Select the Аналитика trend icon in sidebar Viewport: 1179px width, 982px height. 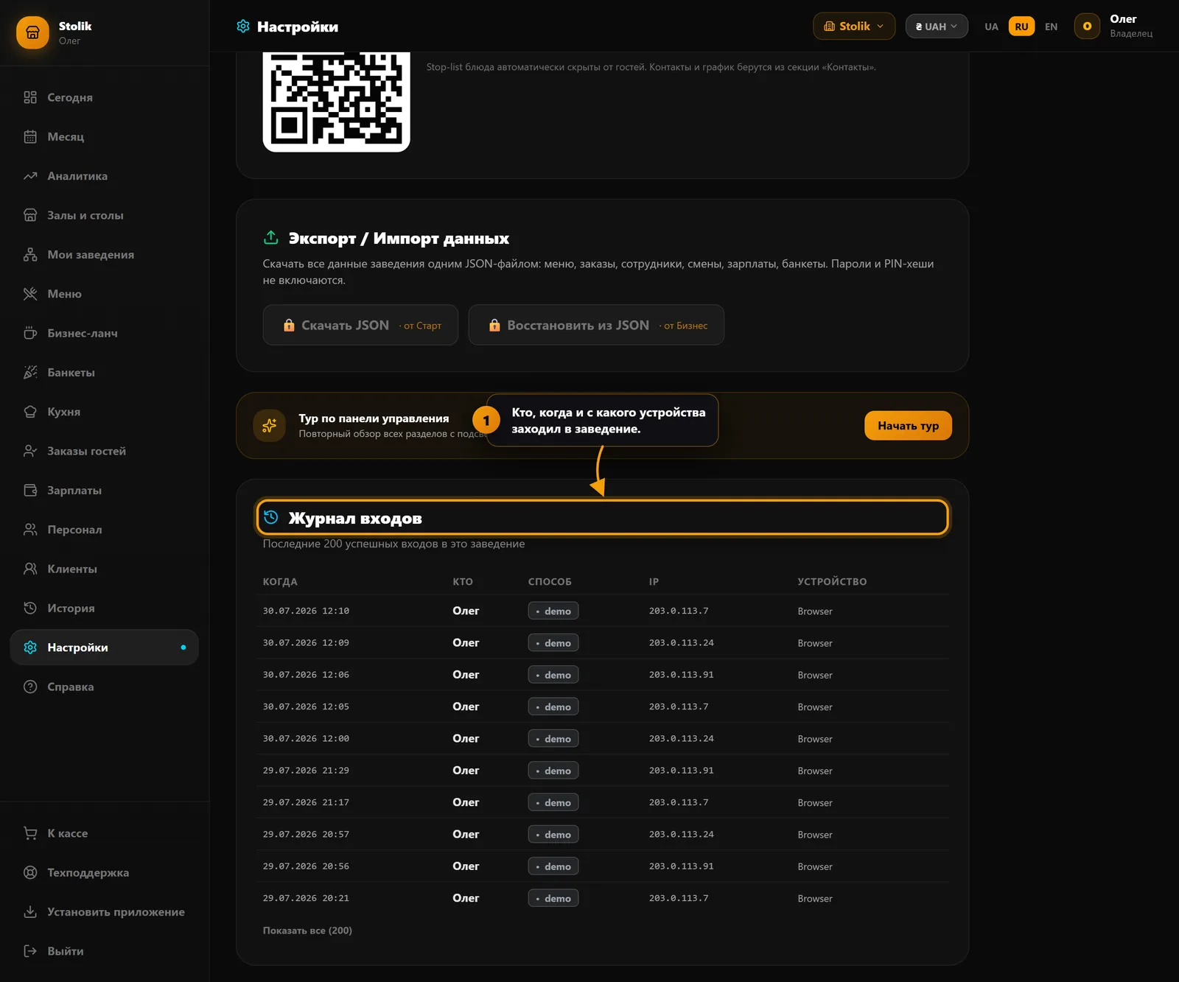[x=30, y=176]
